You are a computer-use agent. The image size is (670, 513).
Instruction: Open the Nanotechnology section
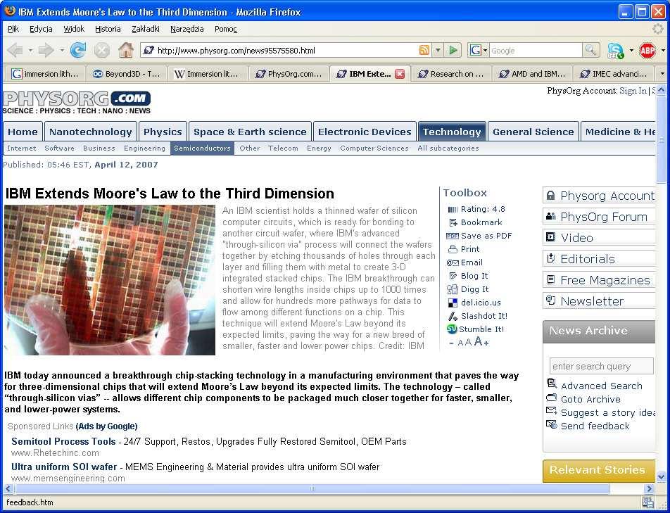click(x=91, y=132)
